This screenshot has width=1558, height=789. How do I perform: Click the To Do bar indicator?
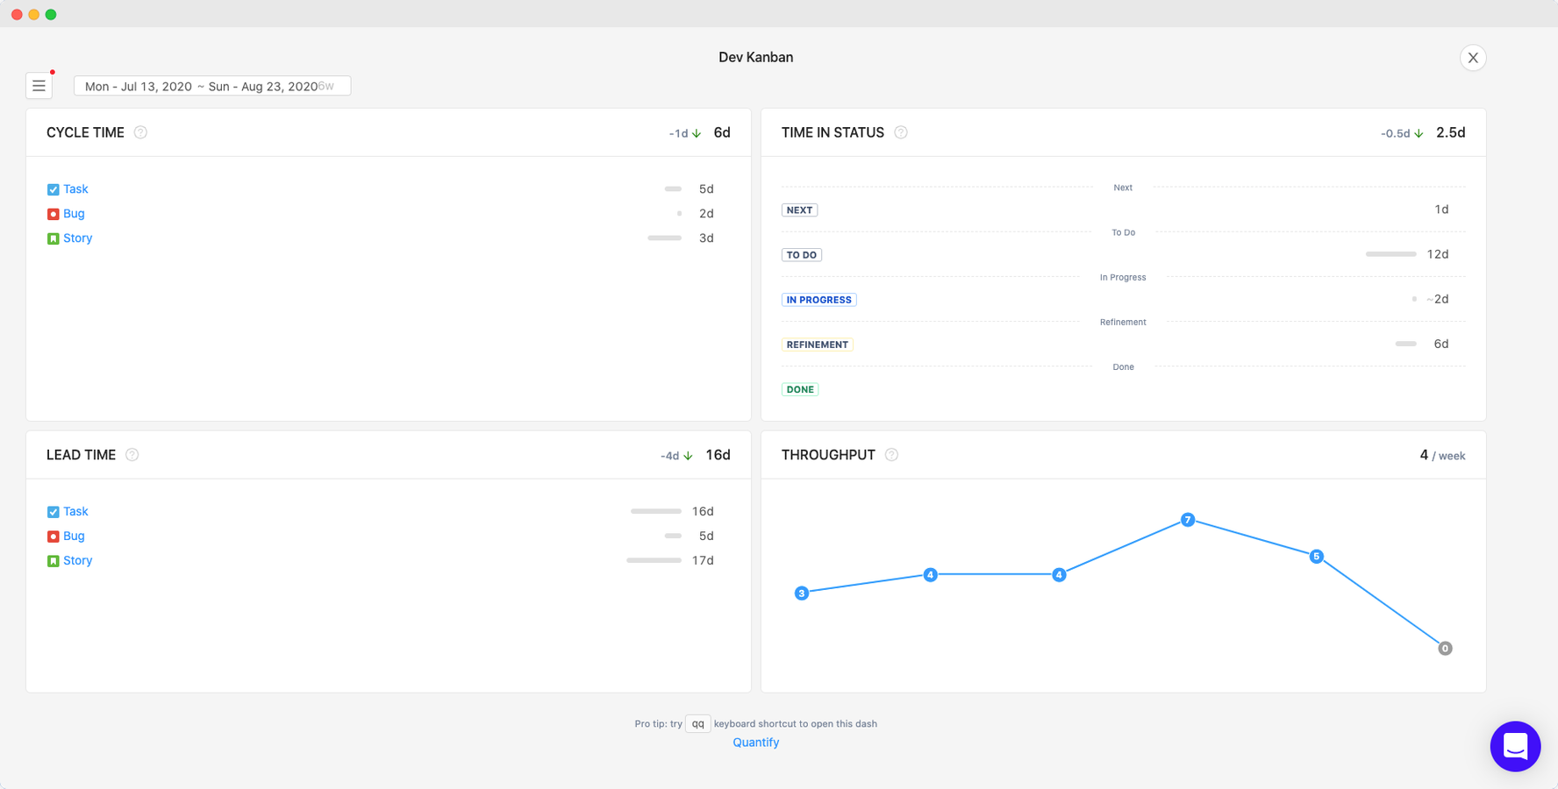coord(1391,254)
